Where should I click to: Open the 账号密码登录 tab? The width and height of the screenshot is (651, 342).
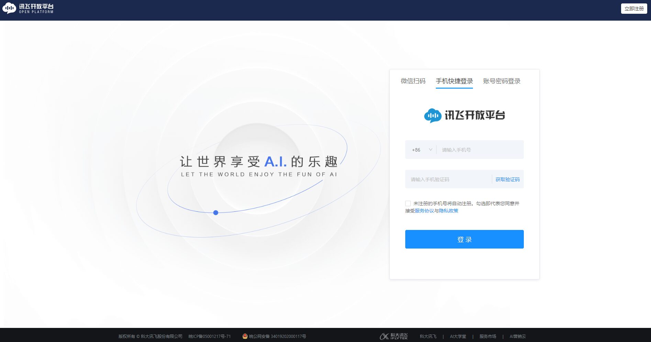[501, 81]
